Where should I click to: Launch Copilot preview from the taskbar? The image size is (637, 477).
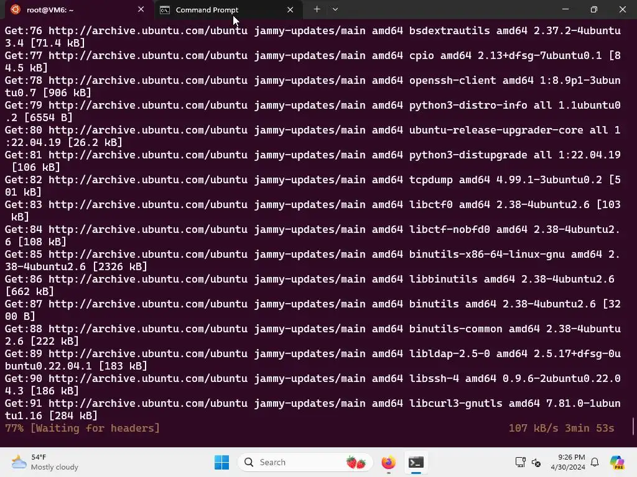point(616,462)
